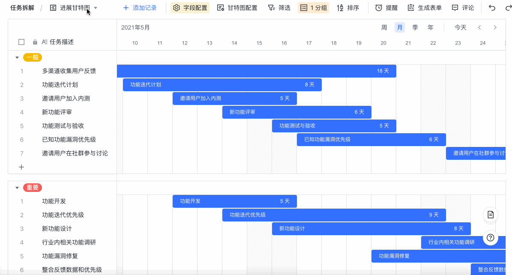512x275 pixels.
Task: Collapse the 一般 group
Action: tap(17, 57)
